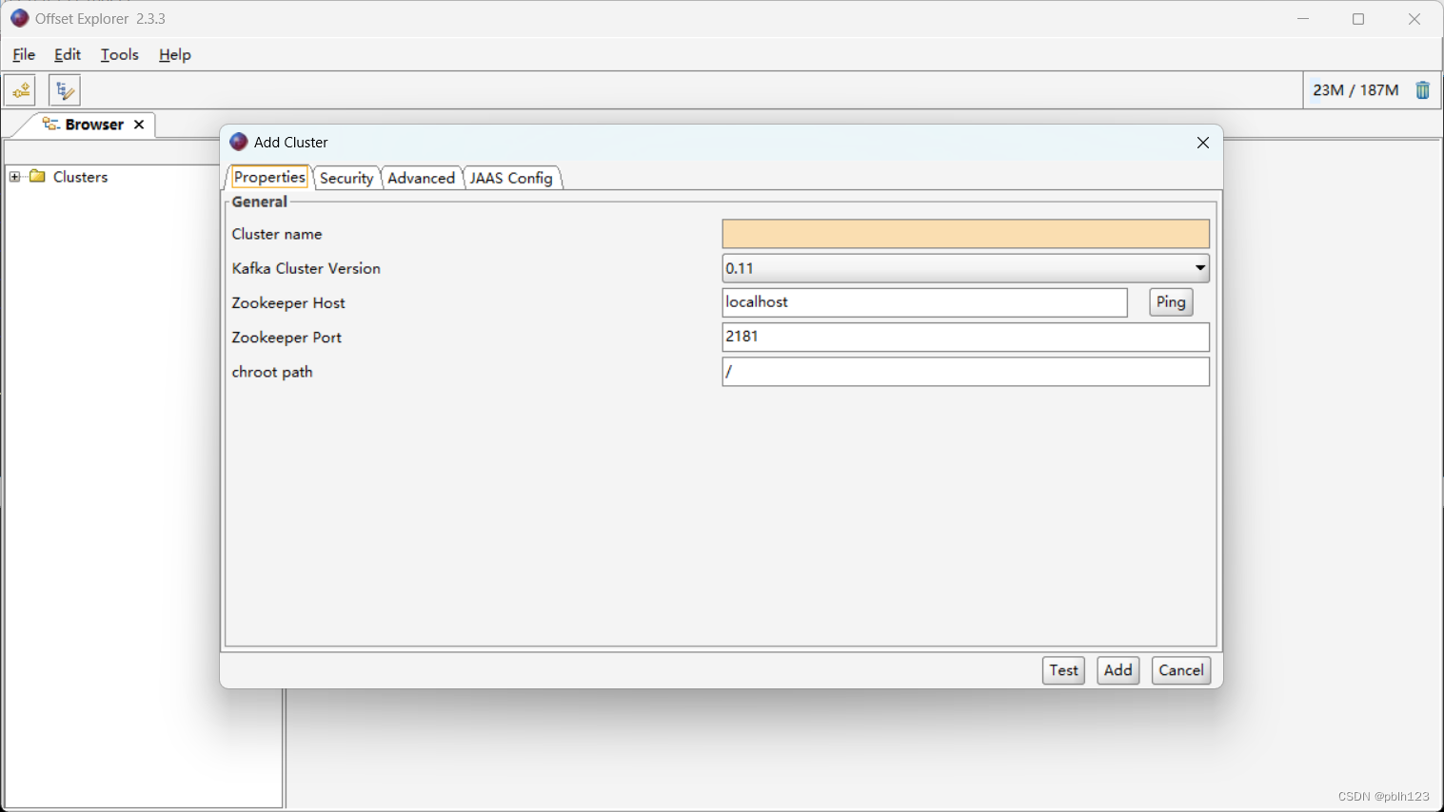The width and height of the screenshot is (1444, 812).
Task: Click the Test button
Action: tap(1063, 670)
